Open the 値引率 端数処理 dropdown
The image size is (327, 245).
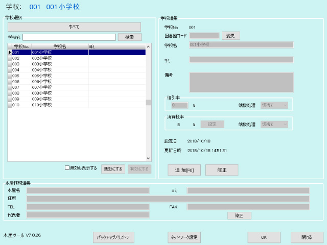[x=274, y=105]
